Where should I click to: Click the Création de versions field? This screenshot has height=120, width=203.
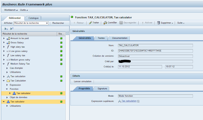(155, 56)
